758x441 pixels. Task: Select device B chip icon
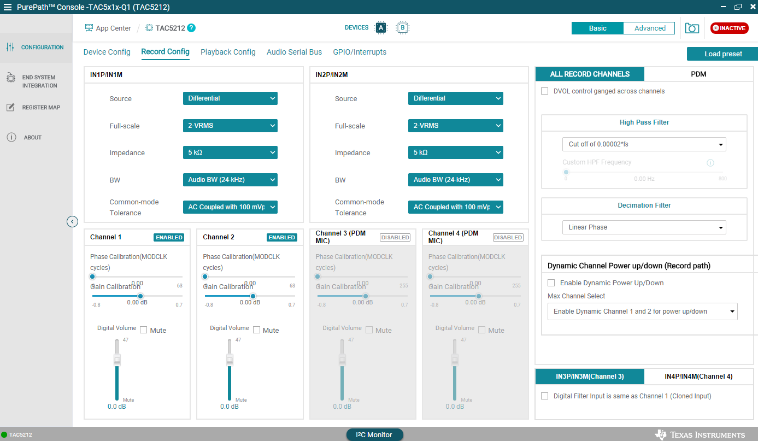click(x=402, y=28)
